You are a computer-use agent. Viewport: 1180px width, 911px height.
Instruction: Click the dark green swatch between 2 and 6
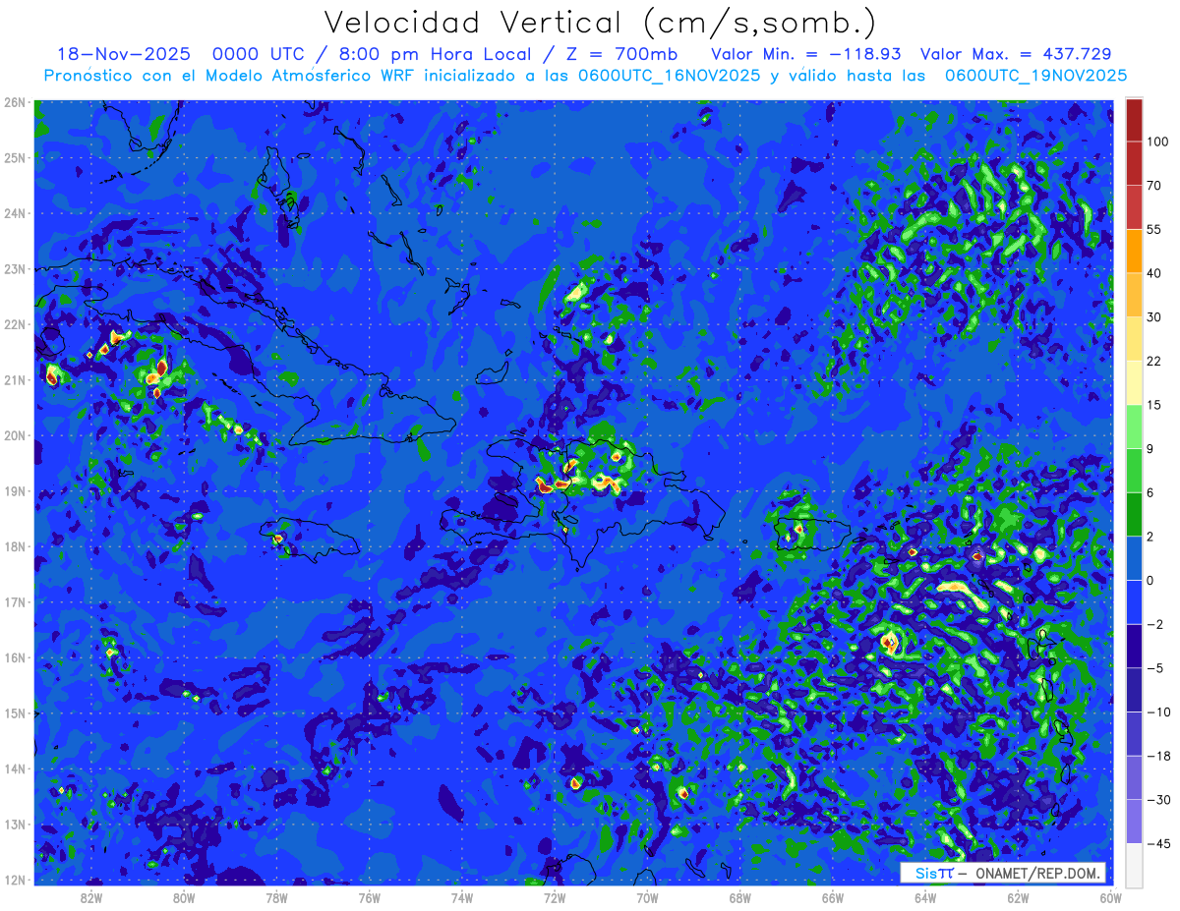click(x=1134, y=515)
